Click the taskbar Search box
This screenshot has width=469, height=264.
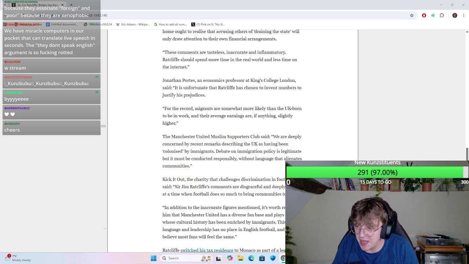click(187, 258)
